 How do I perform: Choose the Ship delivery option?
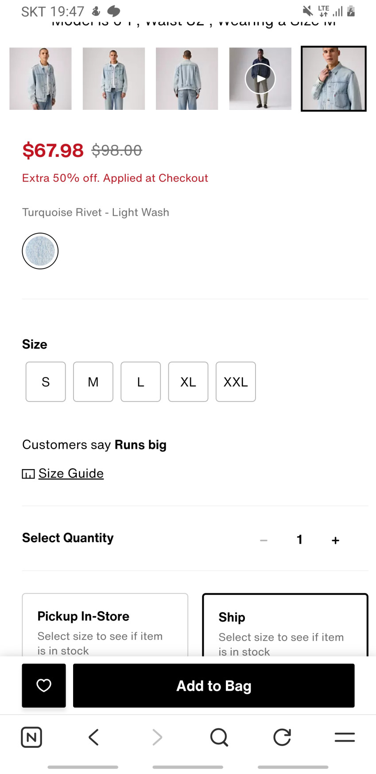tap(285, 625)
